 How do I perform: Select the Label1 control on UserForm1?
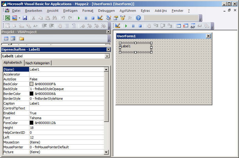click(136, 48)
